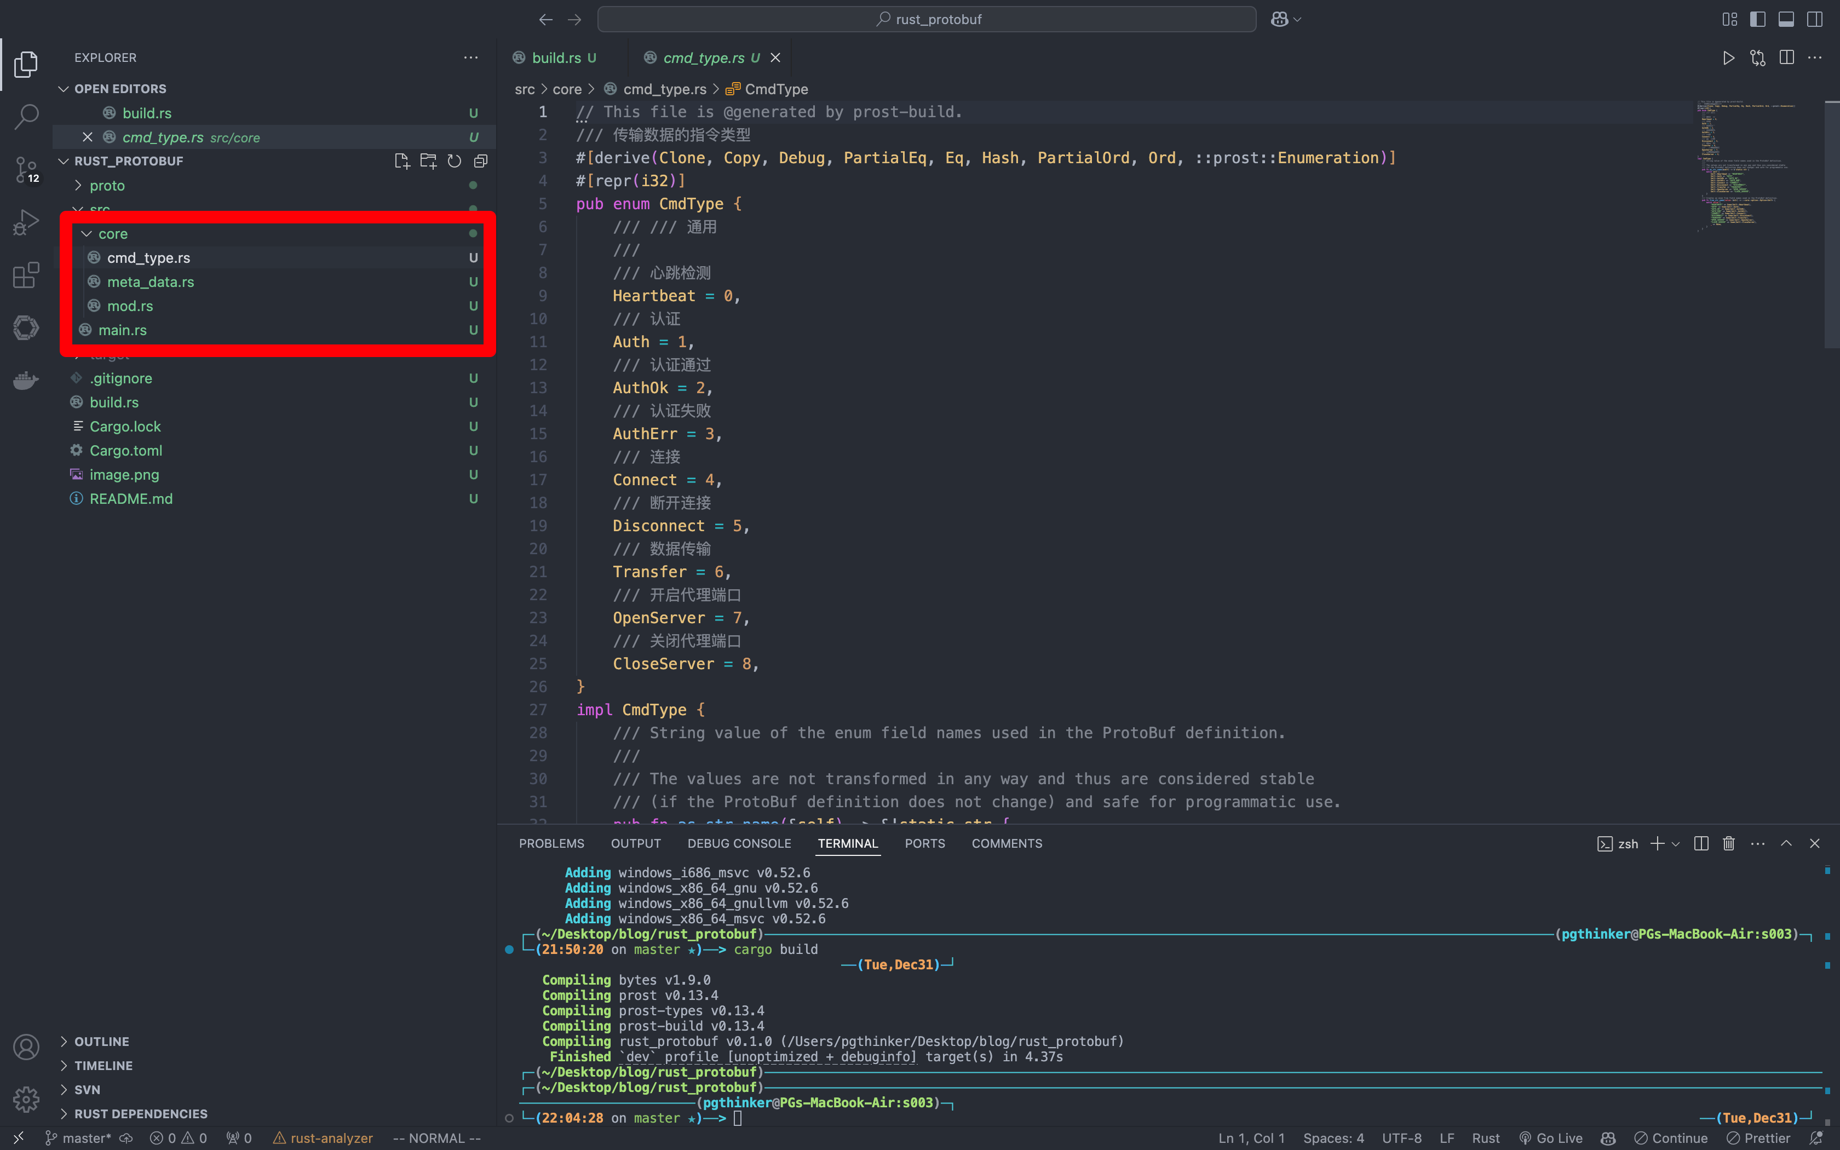Maximize the panel size with caret icon
This screenshot has width=1840, height=1150.
[x=1786, y=843]
